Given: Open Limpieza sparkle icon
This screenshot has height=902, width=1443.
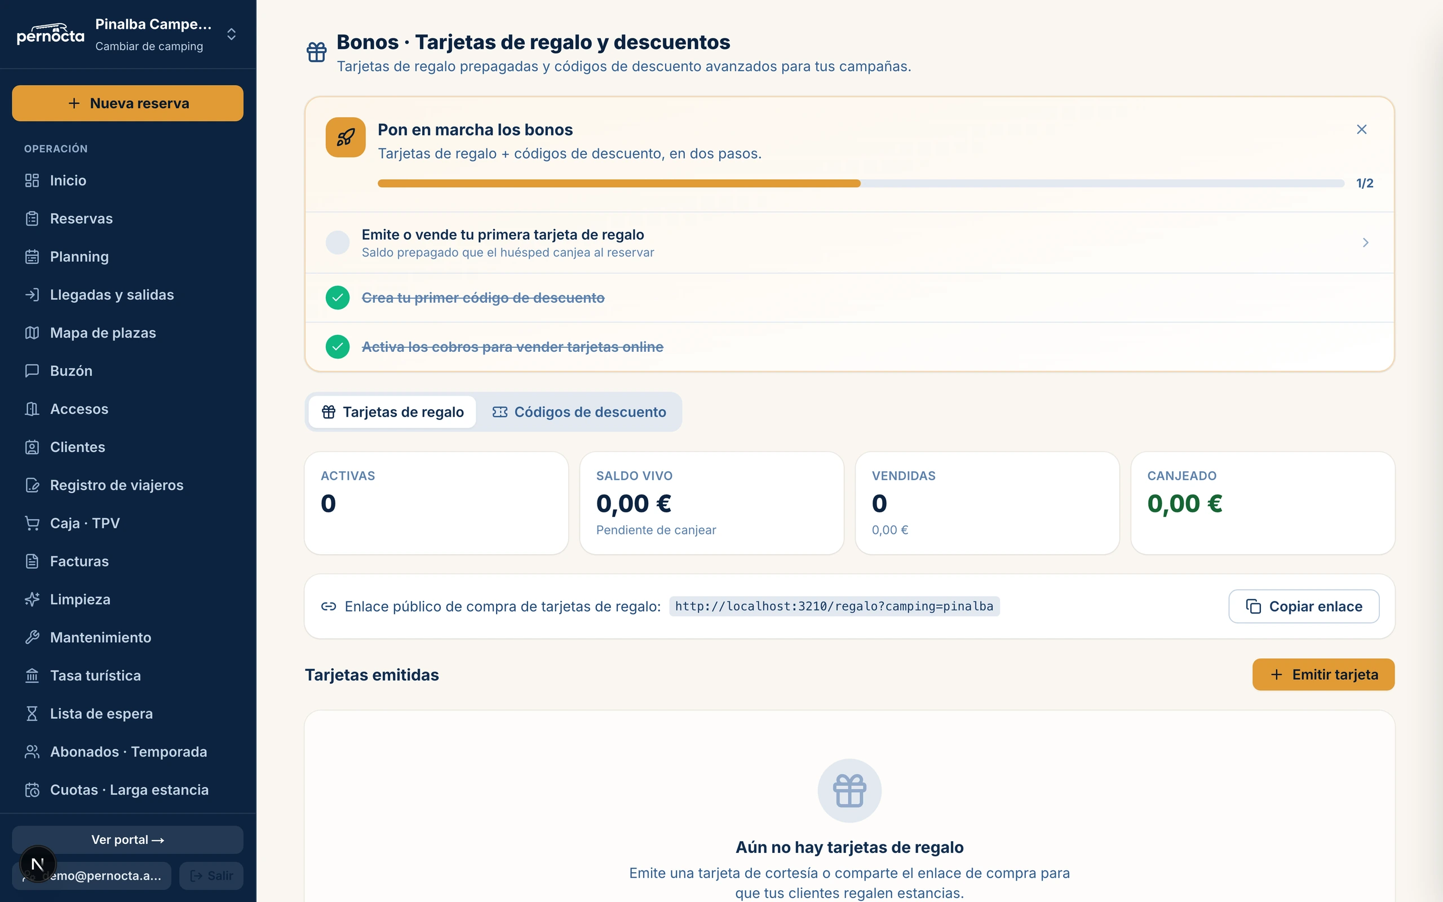Looking at the screenshot, I should (32, 599).
